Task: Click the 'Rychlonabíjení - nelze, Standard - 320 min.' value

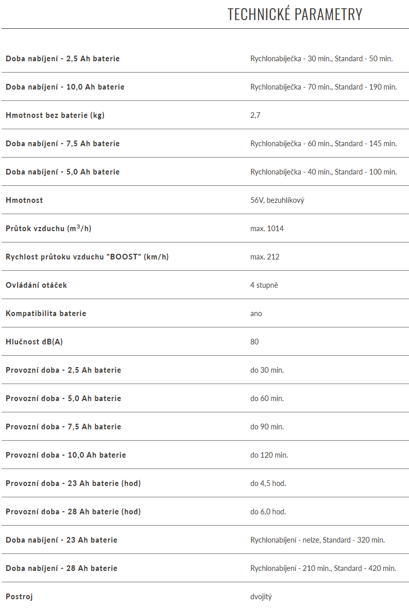Action: (x=317, y=540)
